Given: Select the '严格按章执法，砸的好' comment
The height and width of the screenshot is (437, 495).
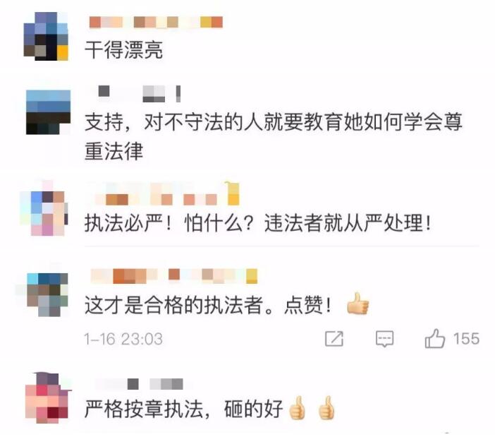Looking at the screenshot, I should (209, 409).
